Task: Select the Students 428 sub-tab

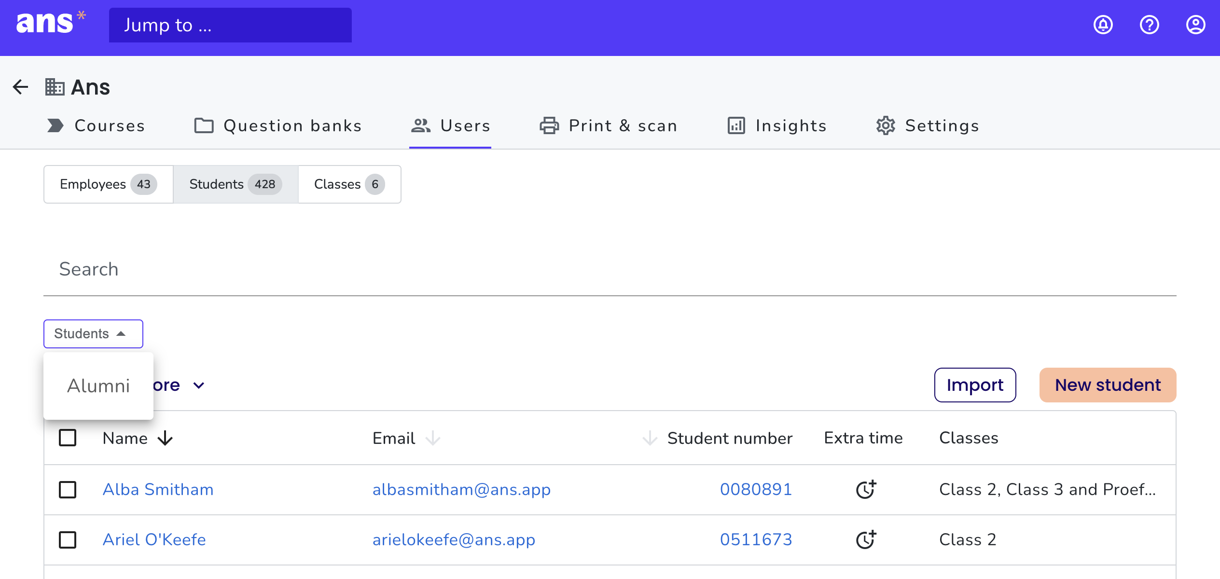Action: [x=236, y=184]
